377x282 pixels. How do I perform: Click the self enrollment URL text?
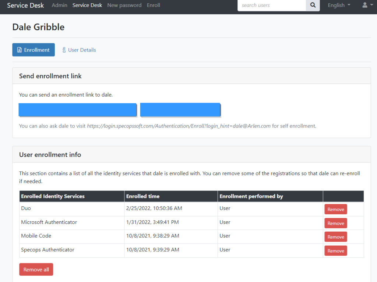(179, 126)
